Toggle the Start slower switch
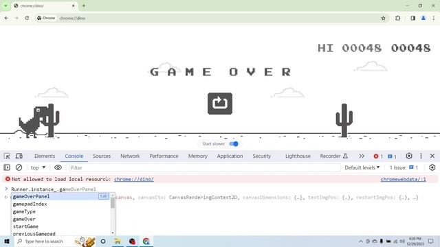This screenshot has width=440, height=247. pyautogui.click(x=234, y=143)
